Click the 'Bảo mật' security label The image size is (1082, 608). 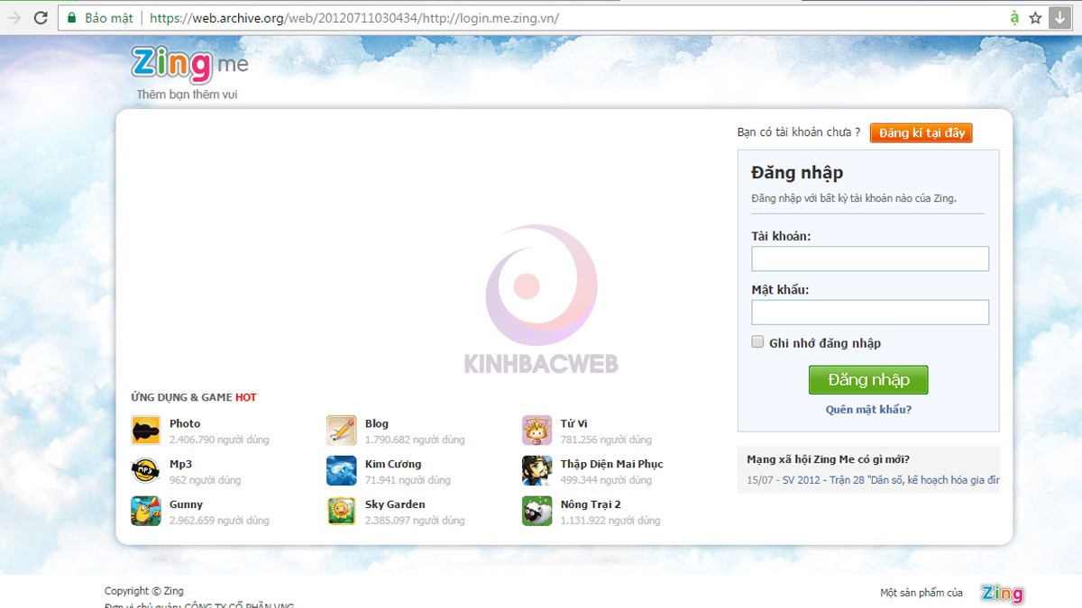(108, 18)
